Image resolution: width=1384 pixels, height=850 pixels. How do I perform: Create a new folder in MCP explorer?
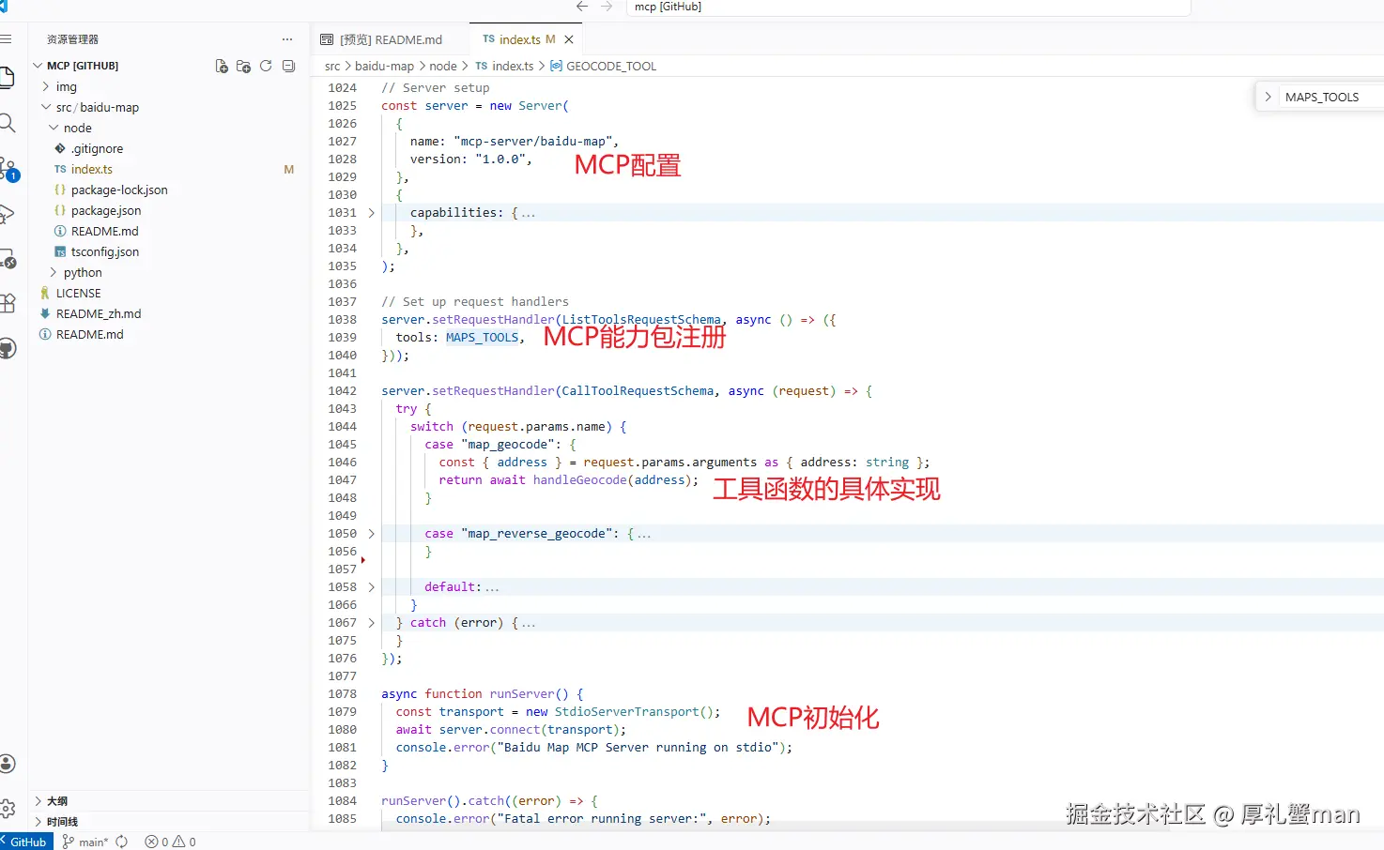point(243,66)
